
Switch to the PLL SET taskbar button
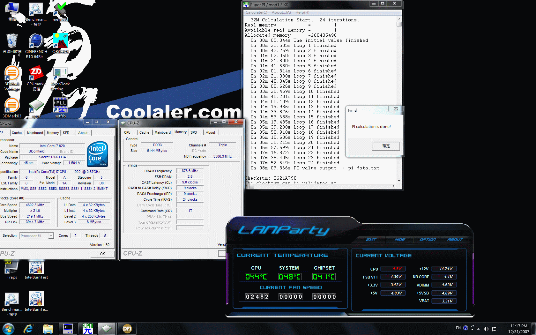click(x=68, y=329)
